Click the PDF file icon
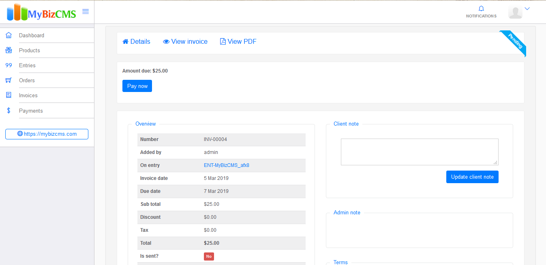The height and width of the screenshot is (265, 546). click(x=223, y=41)
